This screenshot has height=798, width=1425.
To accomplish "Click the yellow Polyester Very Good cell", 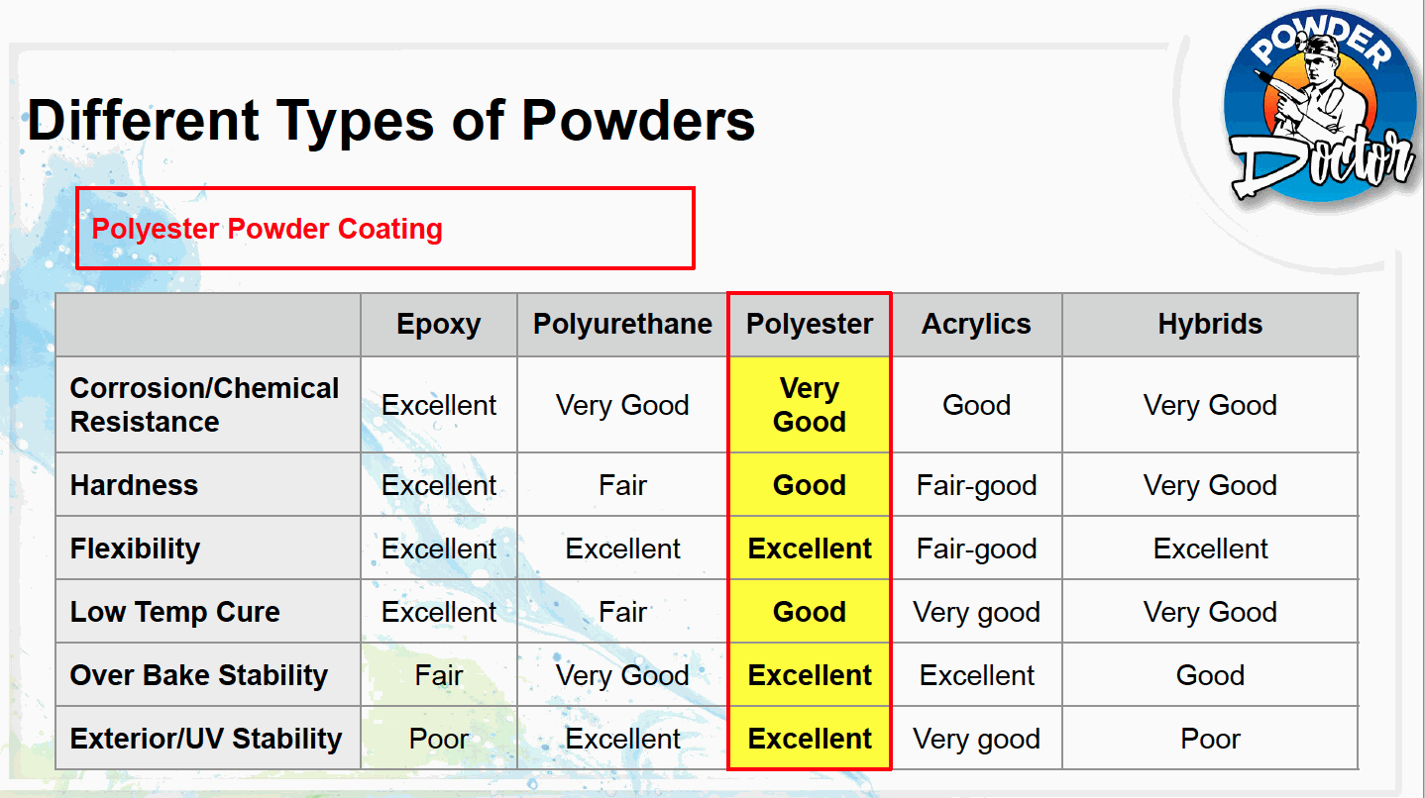I will pyautogui.click(x=810, y=405).
